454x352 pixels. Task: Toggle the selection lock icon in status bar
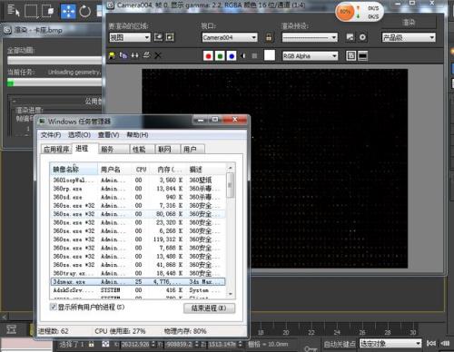click(x=91, y=344)
